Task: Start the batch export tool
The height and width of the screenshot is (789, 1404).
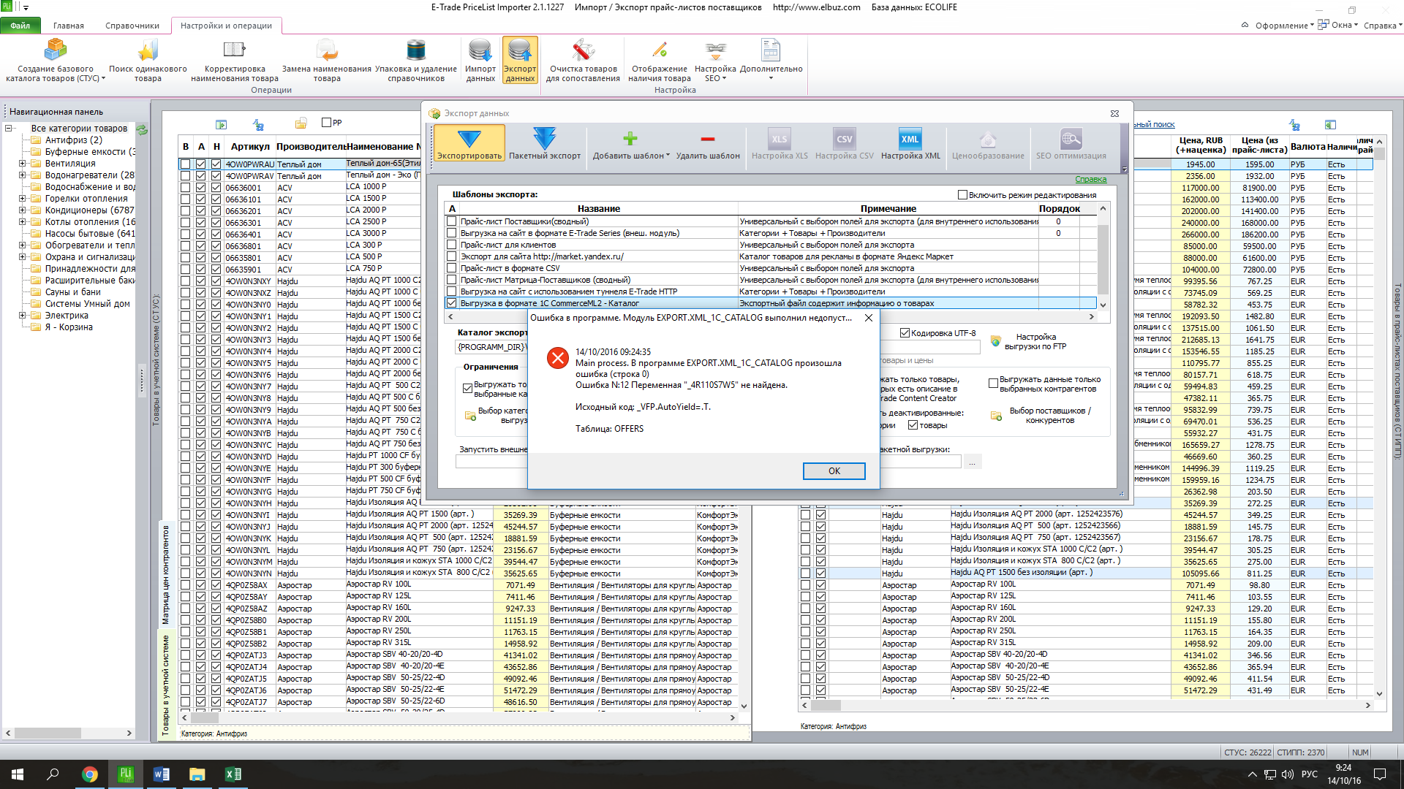Action: 545,142
